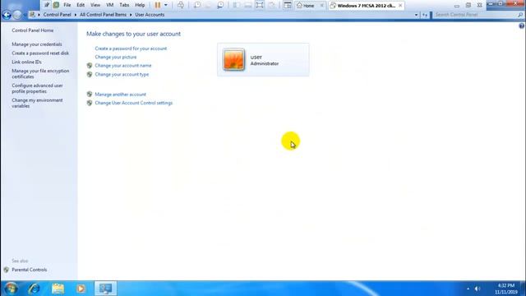Click the manage snapshots toolbar icon
Viewport: 526px width, 296px height.
pos(220,5)
